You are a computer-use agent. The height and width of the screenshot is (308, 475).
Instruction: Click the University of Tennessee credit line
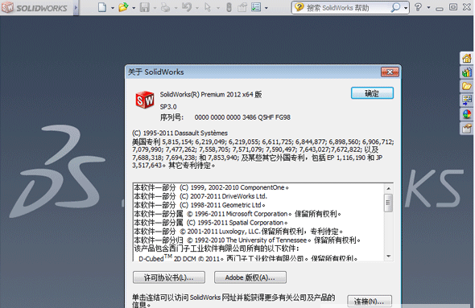(x=247, y=240)
